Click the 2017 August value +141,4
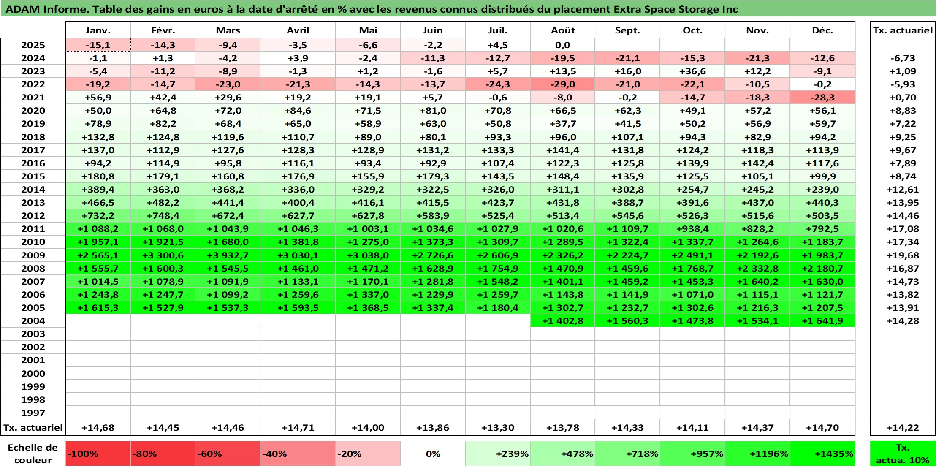Screen dimensions: 936x467 click(563, 150)
